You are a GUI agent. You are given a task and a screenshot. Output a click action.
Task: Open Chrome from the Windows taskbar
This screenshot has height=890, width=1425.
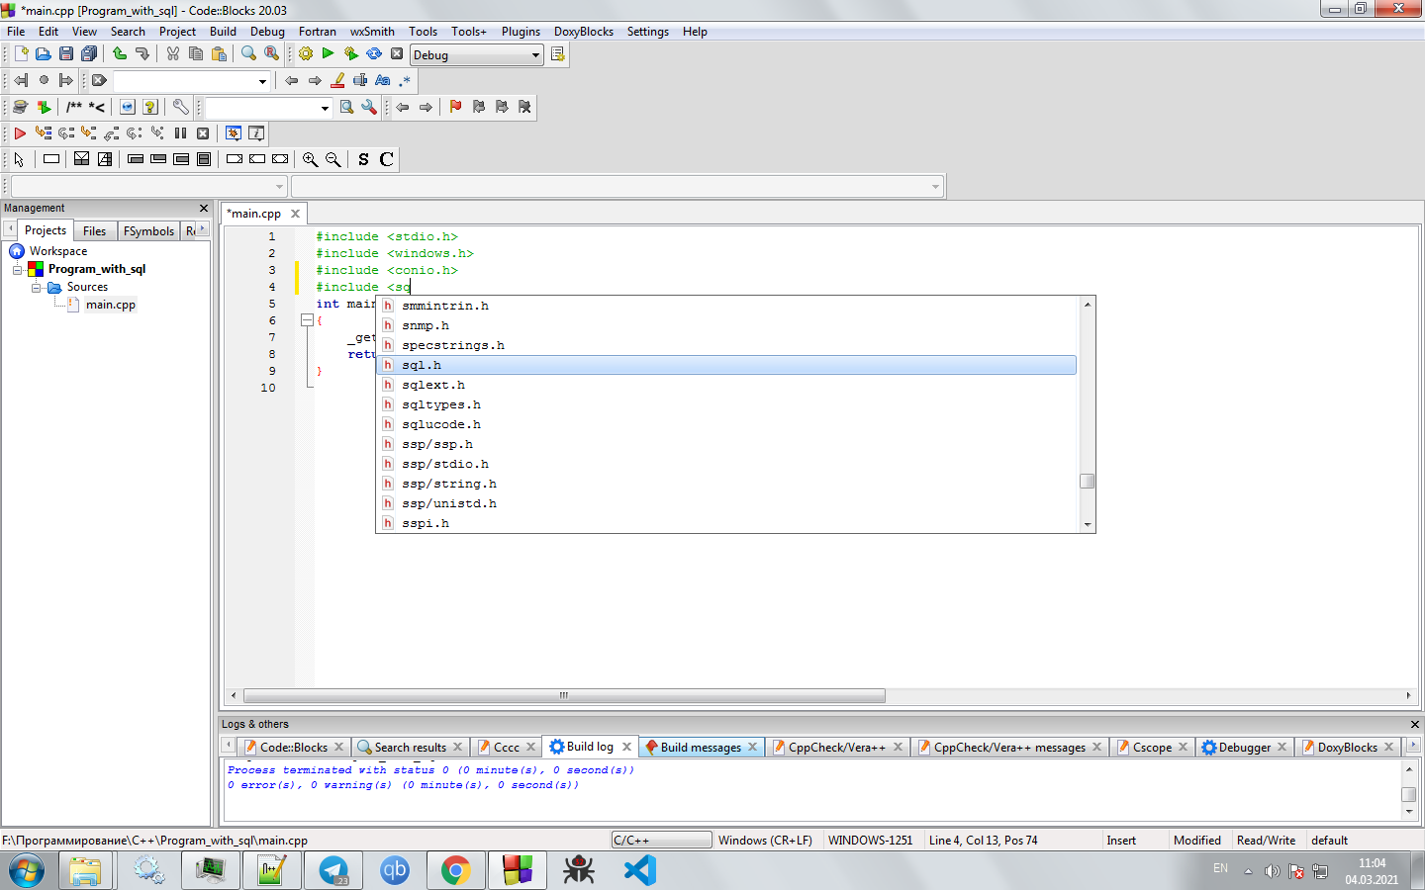[x=455, y=870]
